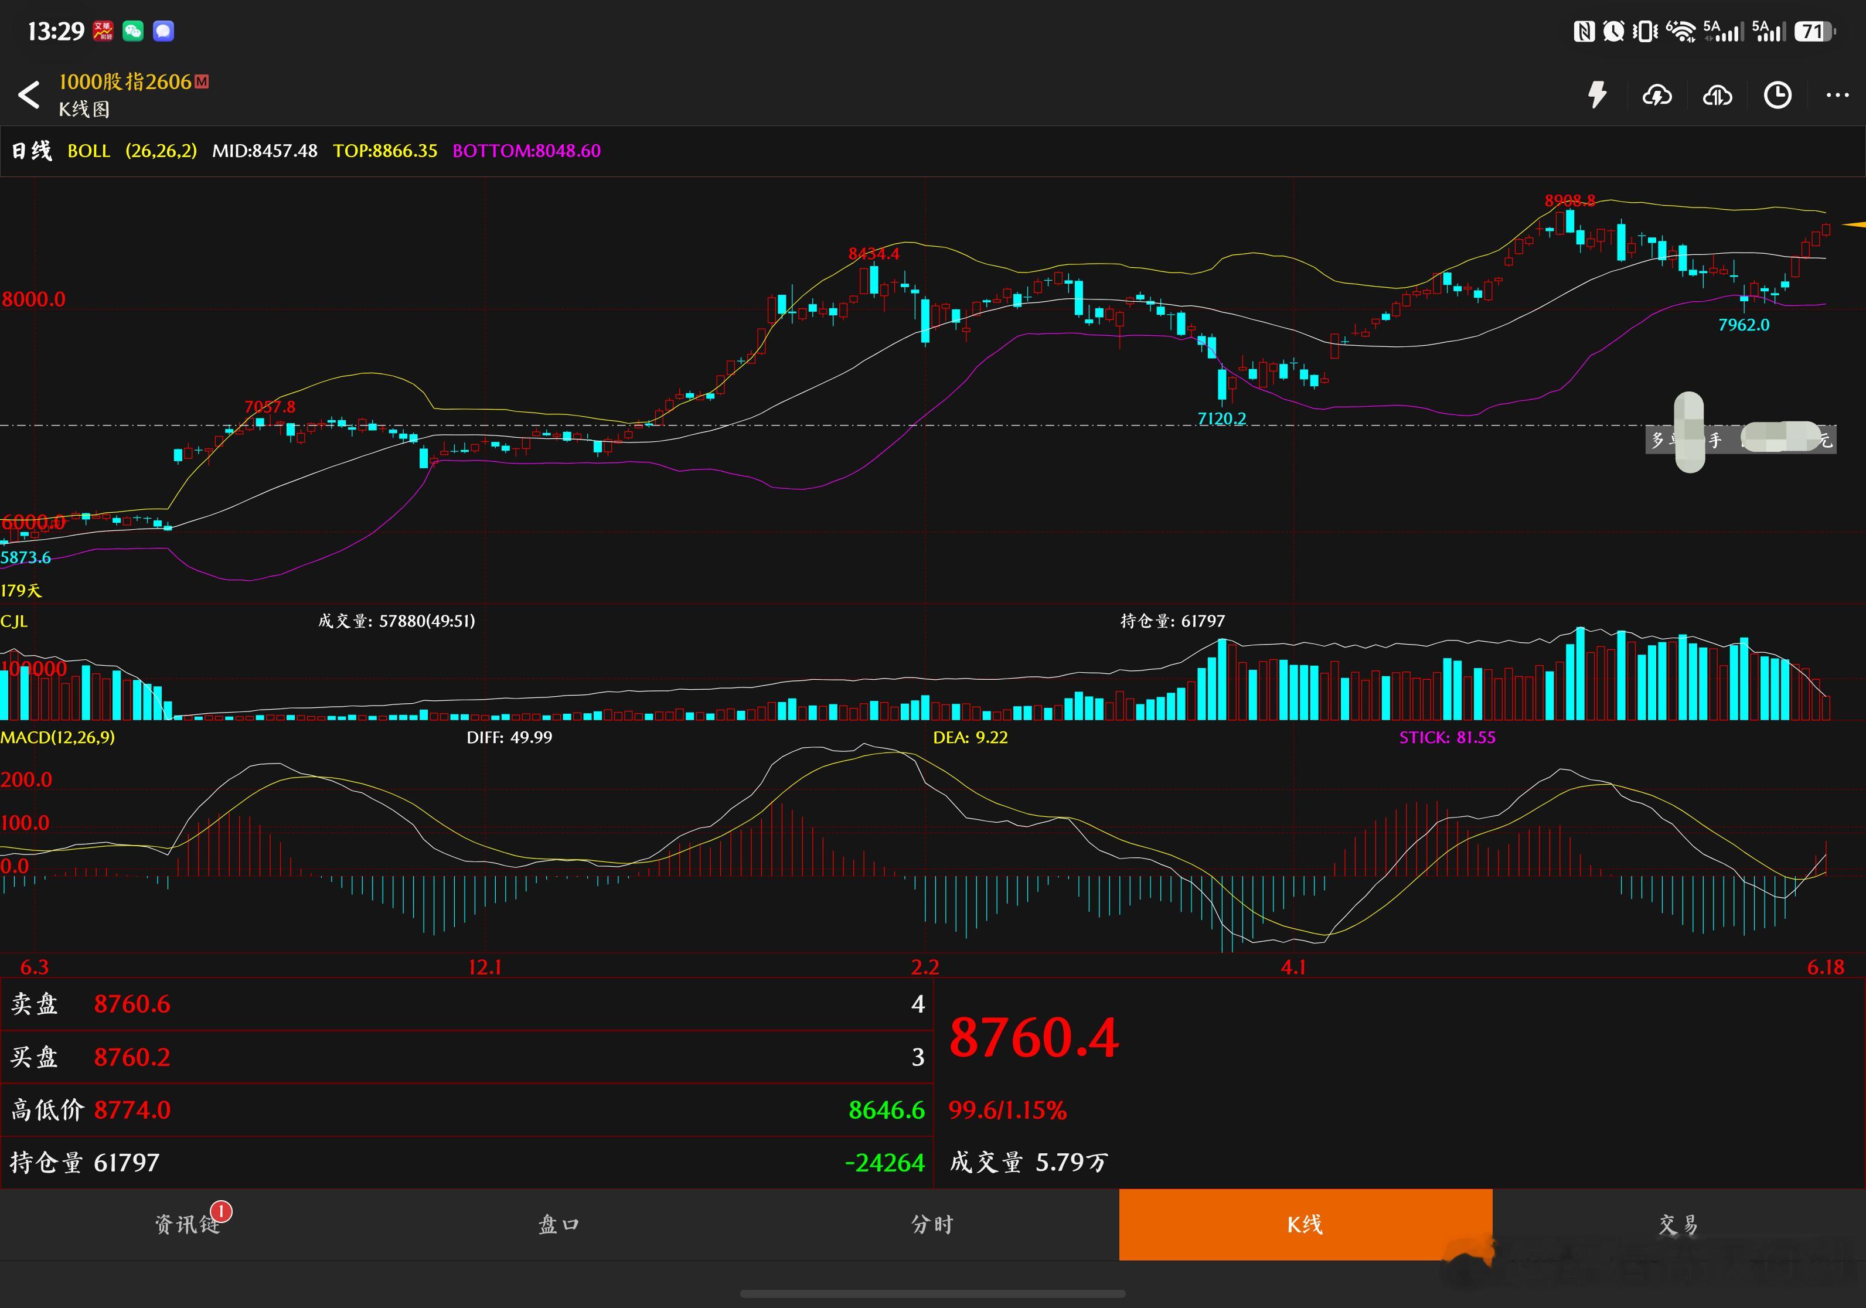
Task: Open the 交易 trading tab
Action: coord(1679,1224)
